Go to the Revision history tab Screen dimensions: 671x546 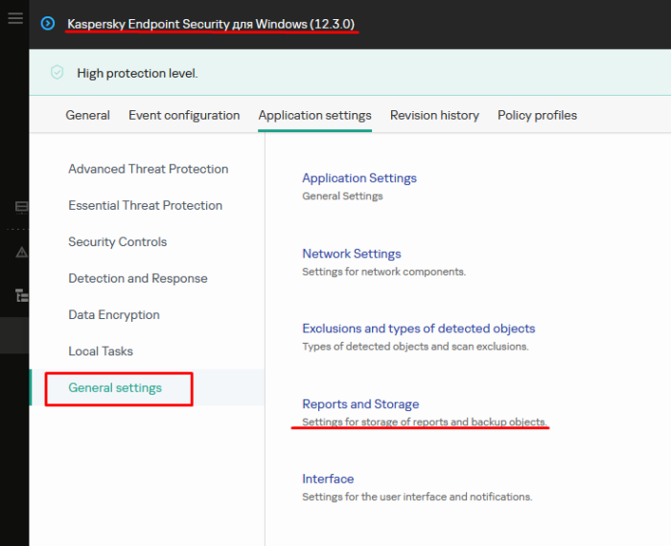click(x=434, y=115)
